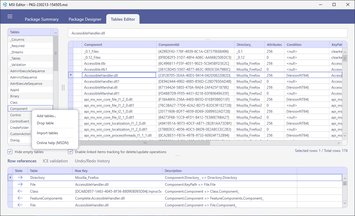
Task: Click left arrow in Class reference row
Action: pos(20,191)
